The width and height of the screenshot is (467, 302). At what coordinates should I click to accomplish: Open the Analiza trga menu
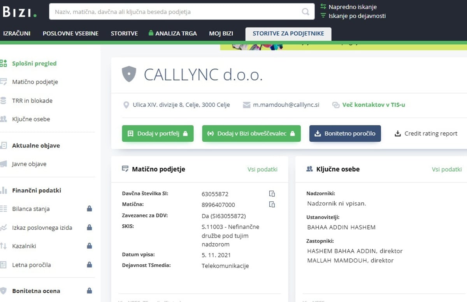pos(173,33)
